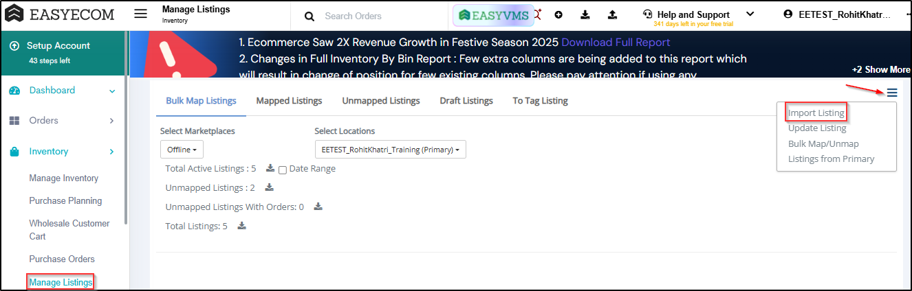Enable the Date Range checkbox
The width and height of the screenshot is (912, 291).
coord(282,170)
